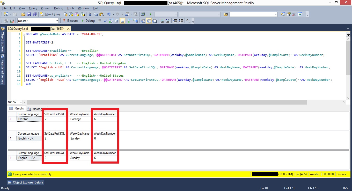
Task: Toggle IntelliSense Enabled button
Action: point(123,21)
